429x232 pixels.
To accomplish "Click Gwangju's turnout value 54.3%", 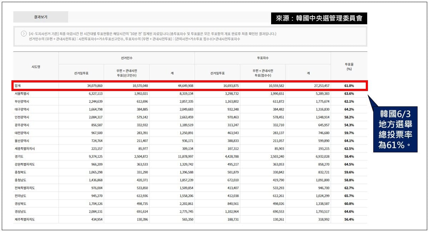I will (349, 125).
